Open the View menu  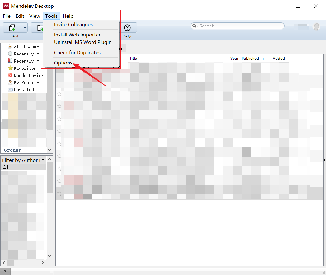35,16
